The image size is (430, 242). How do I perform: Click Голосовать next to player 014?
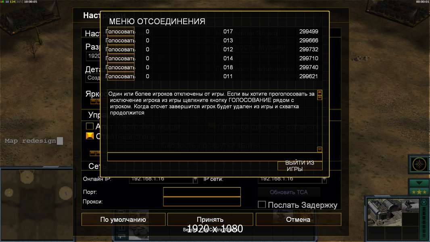pos(120,58)
